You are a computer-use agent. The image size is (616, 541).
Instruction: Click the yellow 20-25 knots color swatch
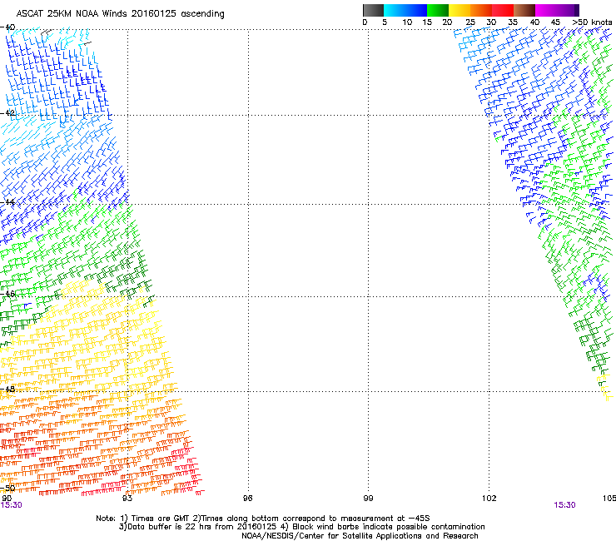pos(459,10)
